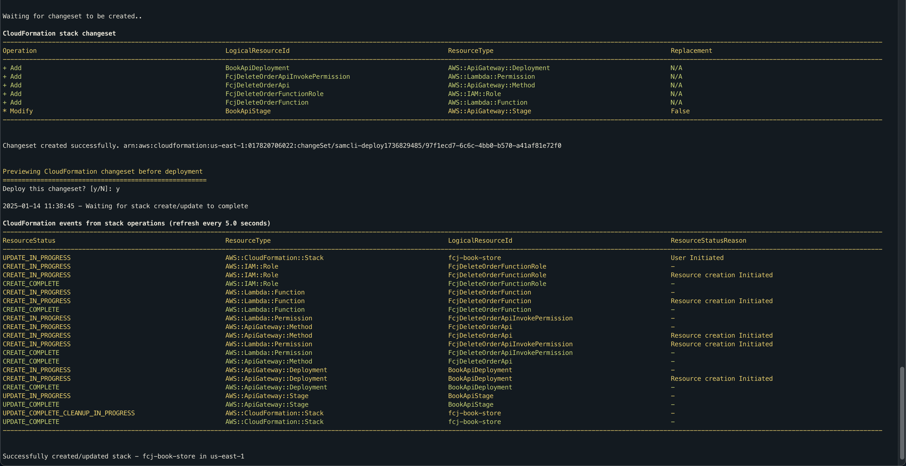Click 'CREATE_COMPLETE' for the FcjDeleteOrderFunction row
906x466 pixels.
pyautogui.click(x=31, y=310)
